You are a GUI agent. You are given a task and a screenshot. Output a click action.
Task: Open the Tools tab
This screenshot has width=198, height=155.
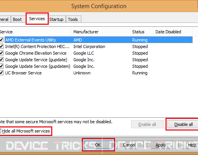(x=73, y=19)
